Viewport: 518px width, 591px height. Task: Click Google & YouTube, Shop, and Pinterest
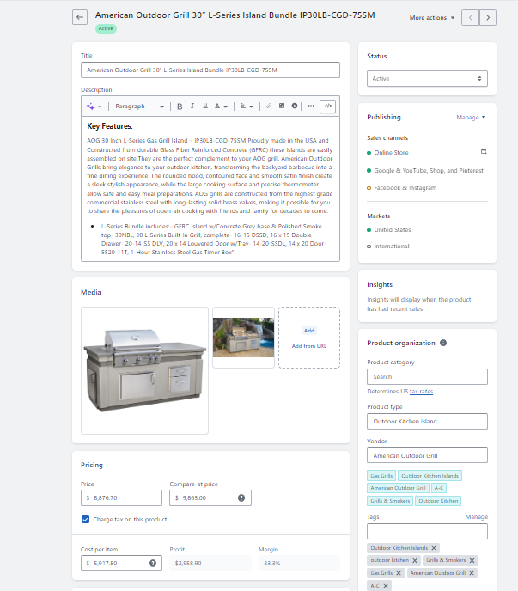pyautogui.click(x=429, y=171)
